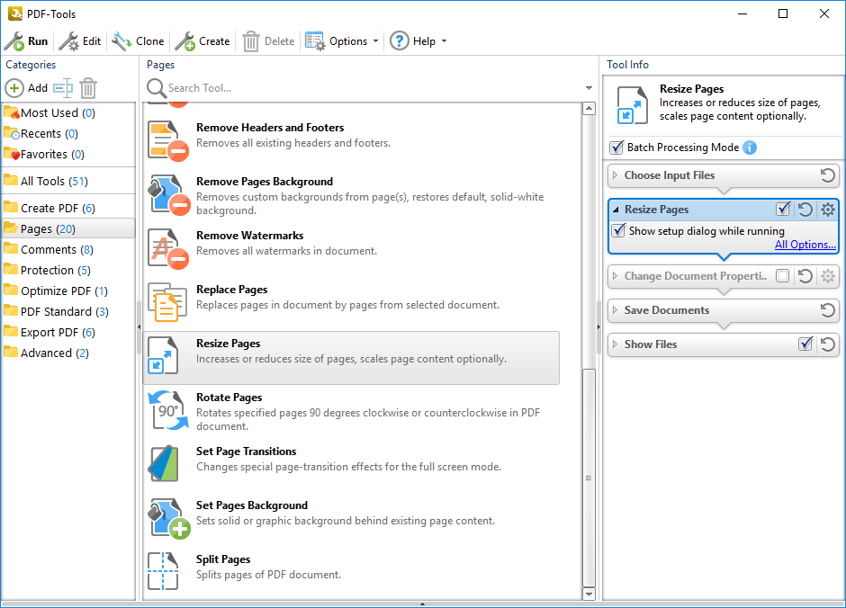Image resolution: width=846 pixels, height=608 pixels.
Task: Click the Rename category icon
Action: (x=62, y=88)
